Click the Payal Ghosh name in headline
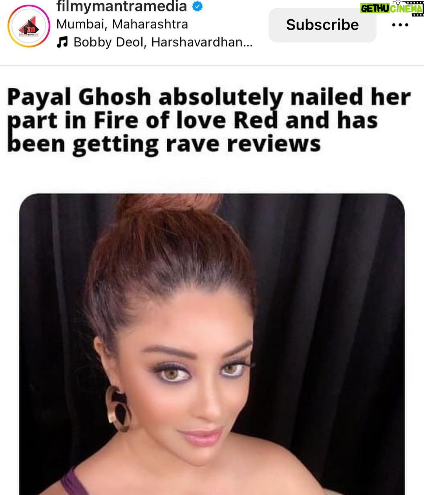The image size is (424, 495). click(79, 97)
